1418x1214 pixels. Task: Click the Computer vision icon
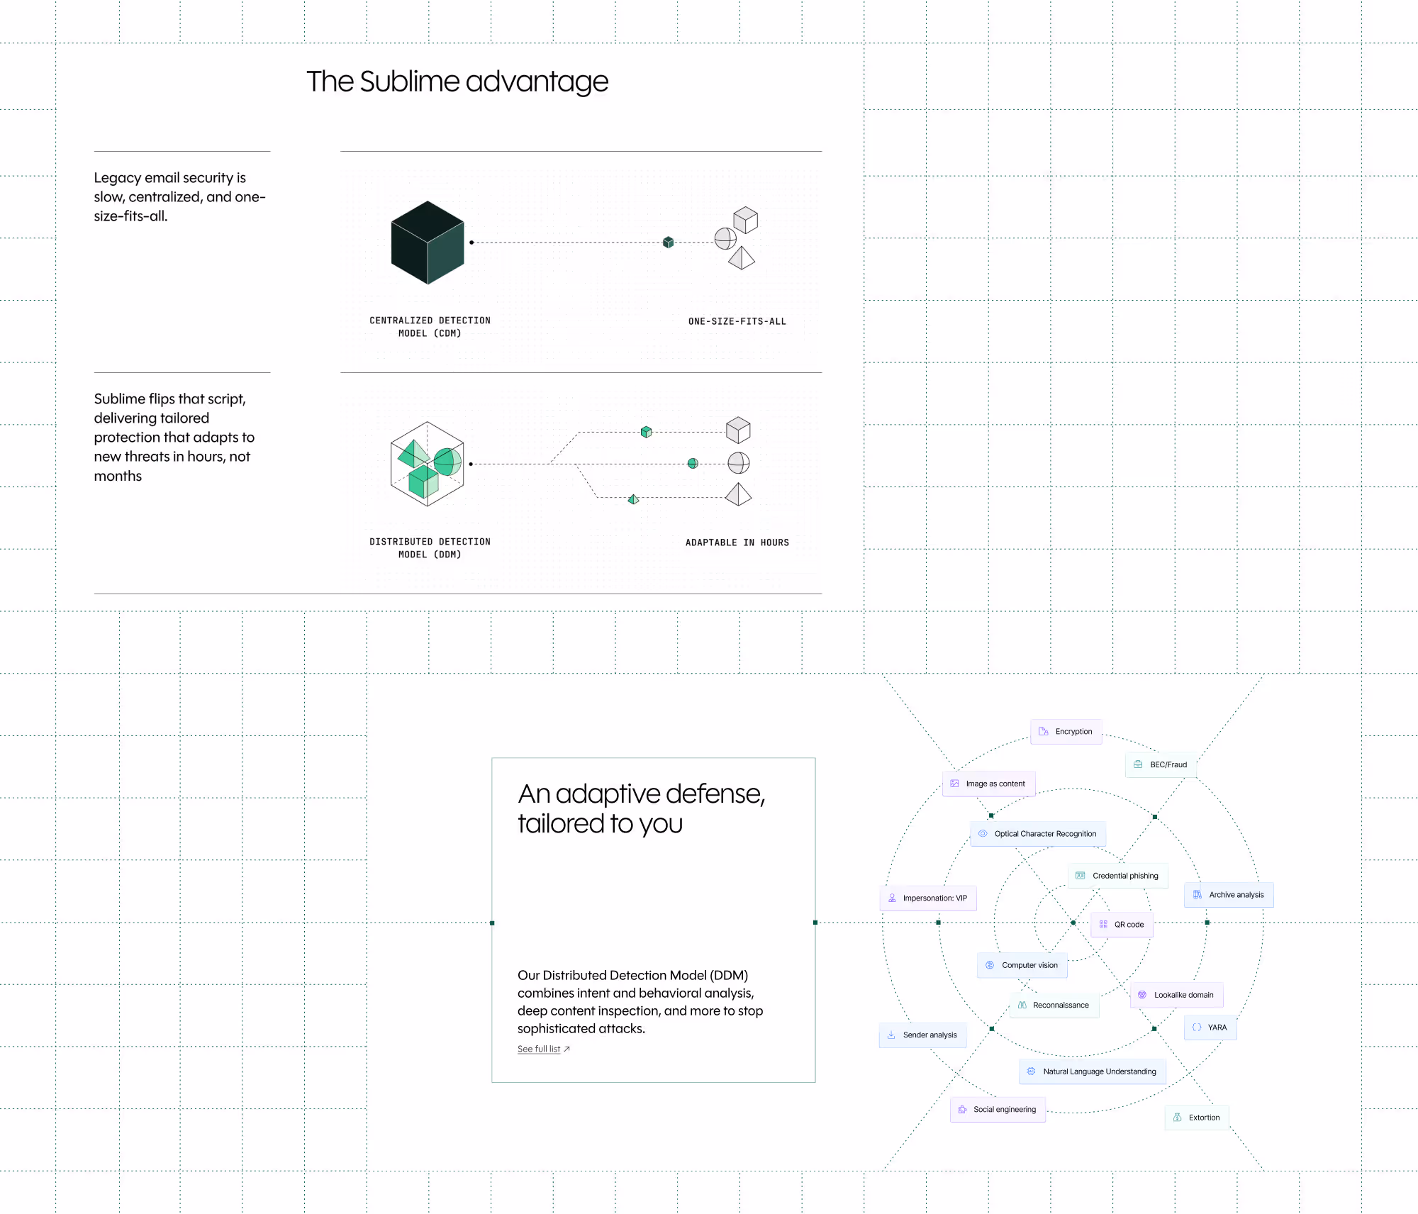(x=990, y=965)
